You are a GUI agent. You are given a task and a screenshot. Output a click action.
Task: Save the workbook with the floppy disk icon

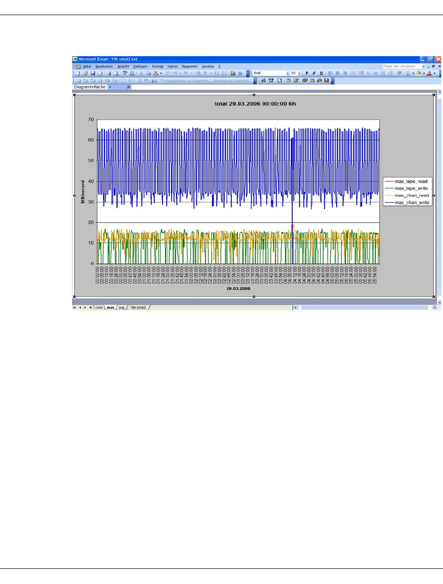coord(93,73)
